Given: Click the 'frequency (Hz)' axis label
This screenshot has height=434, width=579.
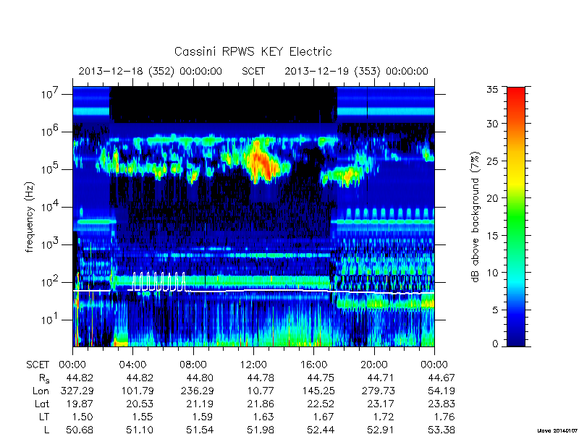Looking at the screenshot, I should coord(30,217).
